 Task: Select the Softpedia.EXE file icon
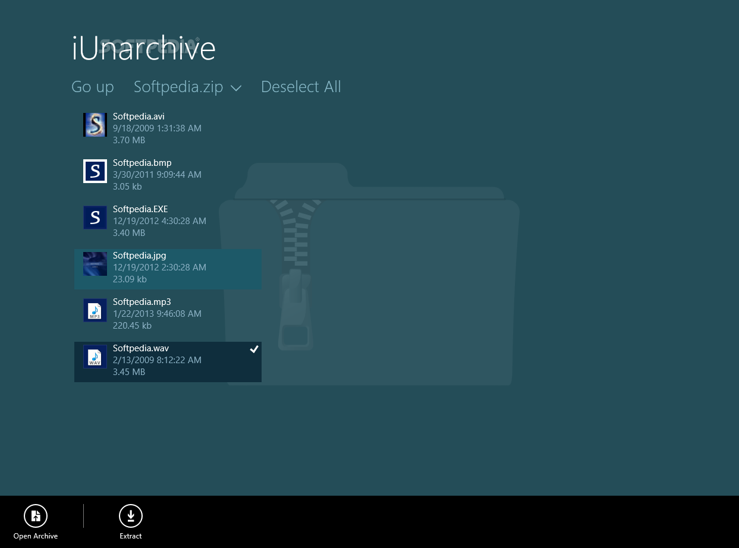95,218
